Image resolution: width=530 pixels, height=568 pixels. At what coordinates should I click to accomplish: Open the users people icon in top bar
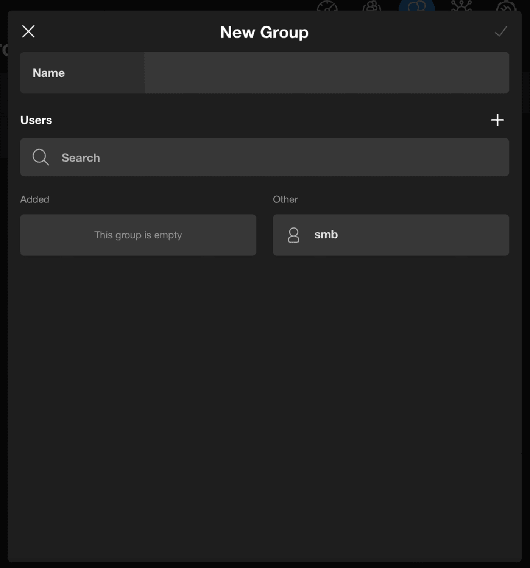click(x=372, y=6)
